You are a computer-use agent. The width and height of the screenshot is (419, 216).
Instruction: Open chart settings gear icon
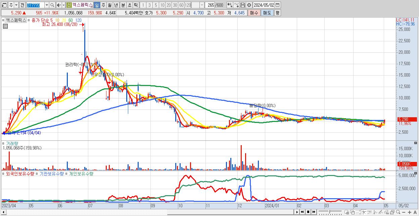tap(249, 5)
